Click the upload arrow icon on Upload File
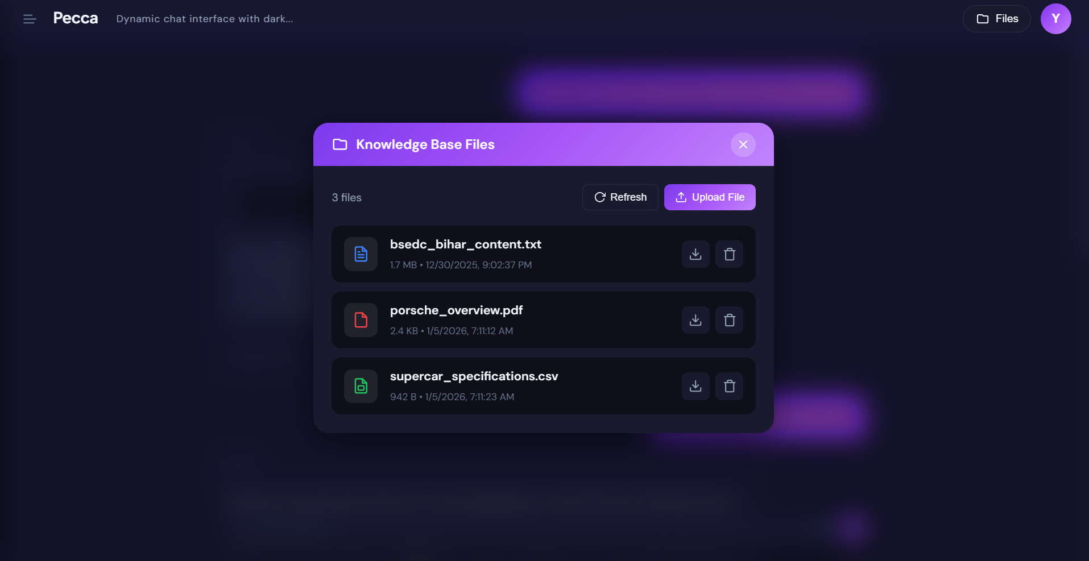Screen dimensions: 1089x561 681,197
